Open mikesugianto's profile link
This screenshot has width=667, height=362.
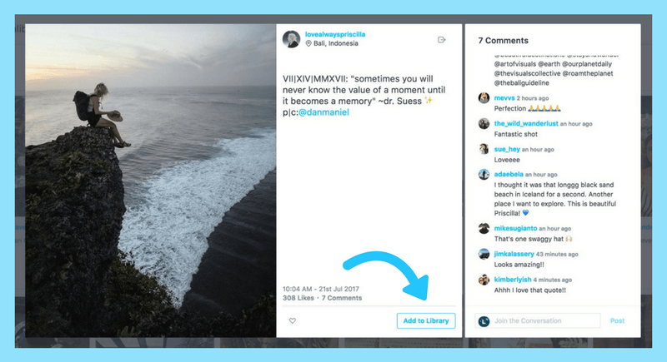click(x=515, y=228)
